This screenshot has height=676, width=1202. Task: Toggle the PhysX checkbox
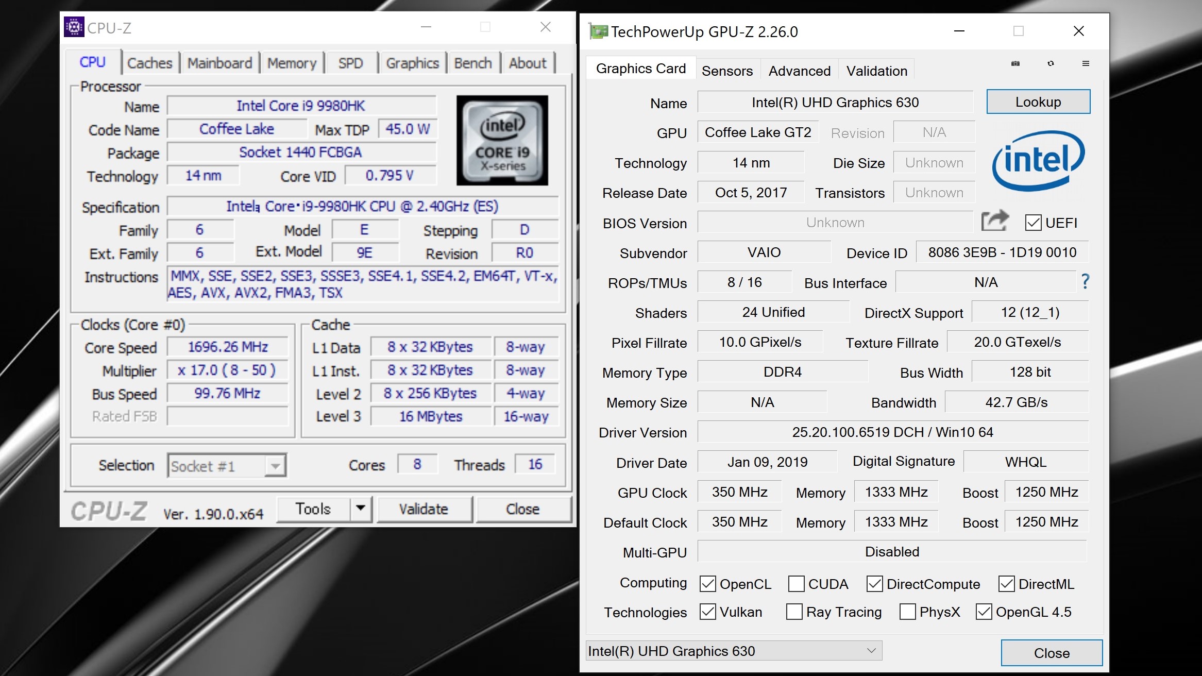coord(907,612)
